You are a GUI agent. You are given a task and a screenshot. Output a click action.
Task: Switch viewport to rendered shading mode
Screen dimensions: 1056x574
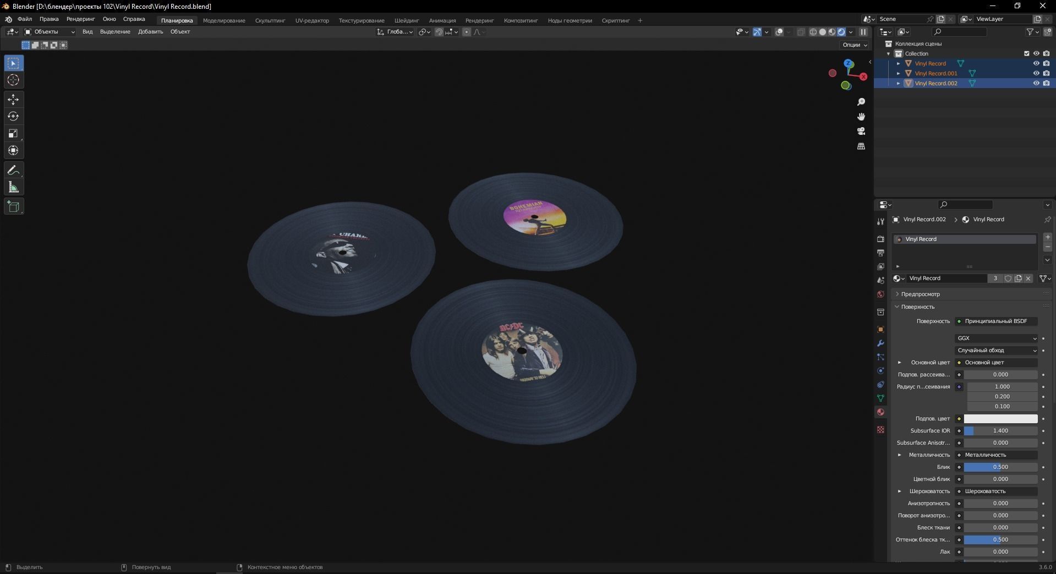tap(842, 32)
